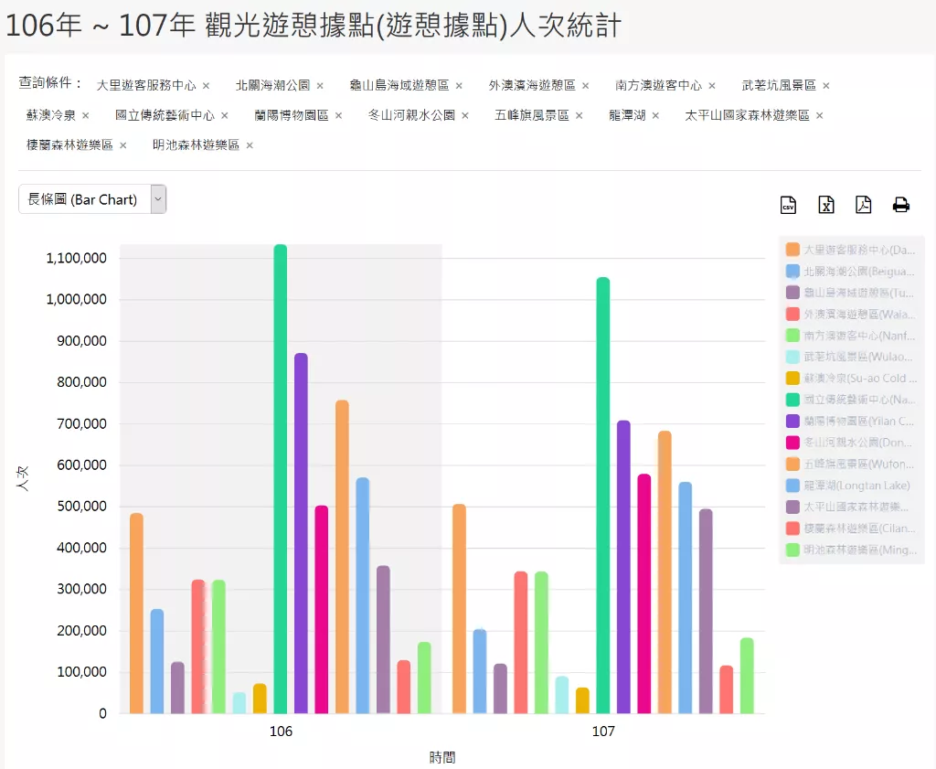Remove the 北關海潮公園 filter tag

pyautogui.click(x=320, y=86)
